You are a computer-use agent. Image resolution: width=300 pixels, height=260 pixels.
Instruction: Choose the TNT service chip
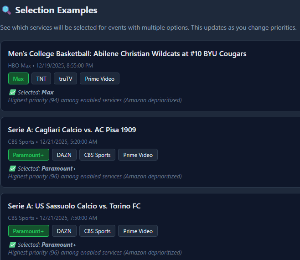pos(41,78)
